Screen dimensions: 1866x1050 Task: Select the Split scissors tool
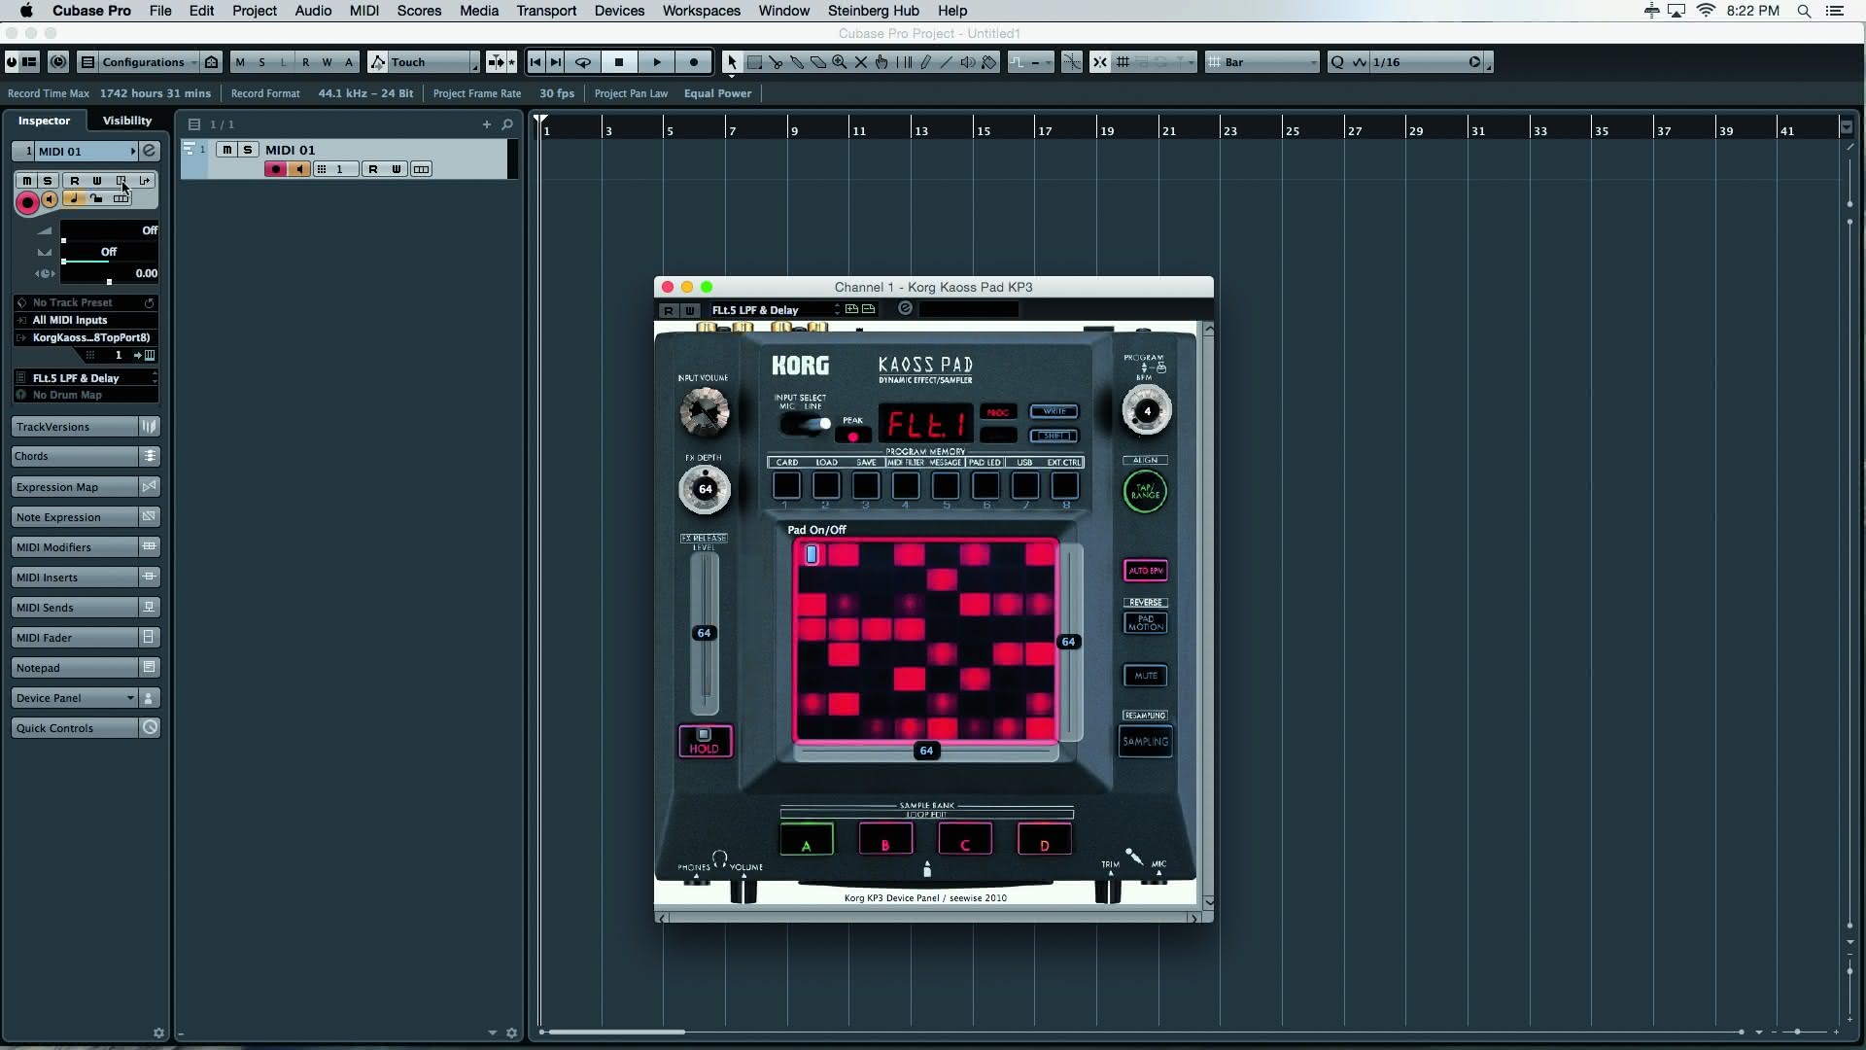776,62
